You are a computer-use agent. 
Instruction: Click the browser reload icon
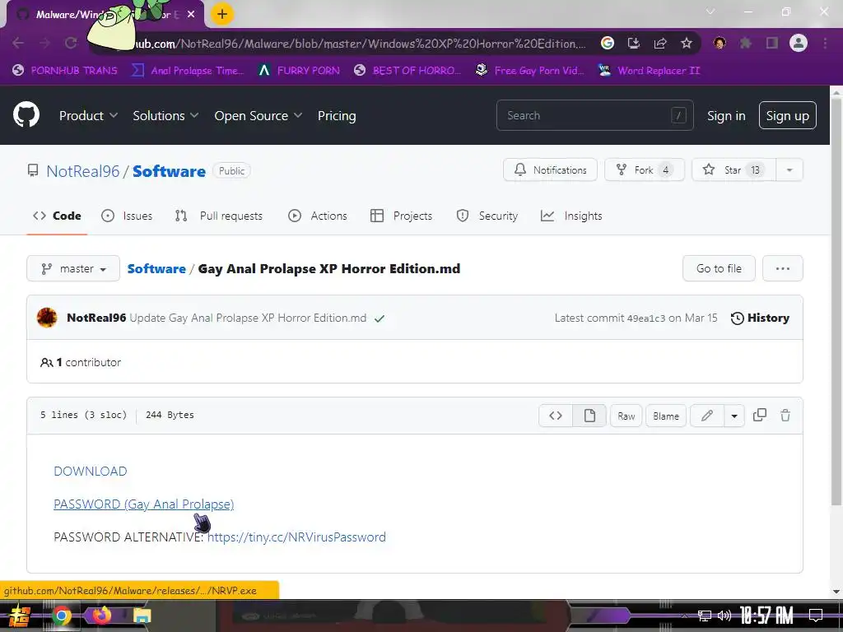71,43
